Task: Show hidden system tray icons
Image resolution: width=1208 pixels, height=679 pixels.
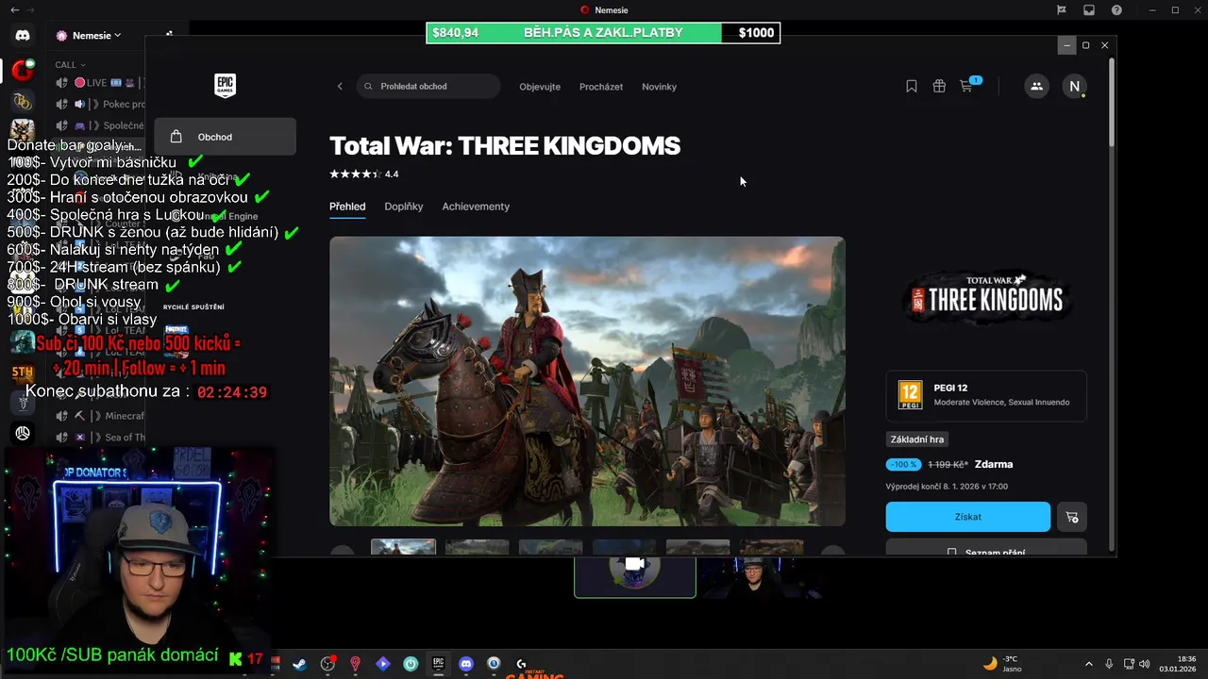Action: coord(1088,664)
